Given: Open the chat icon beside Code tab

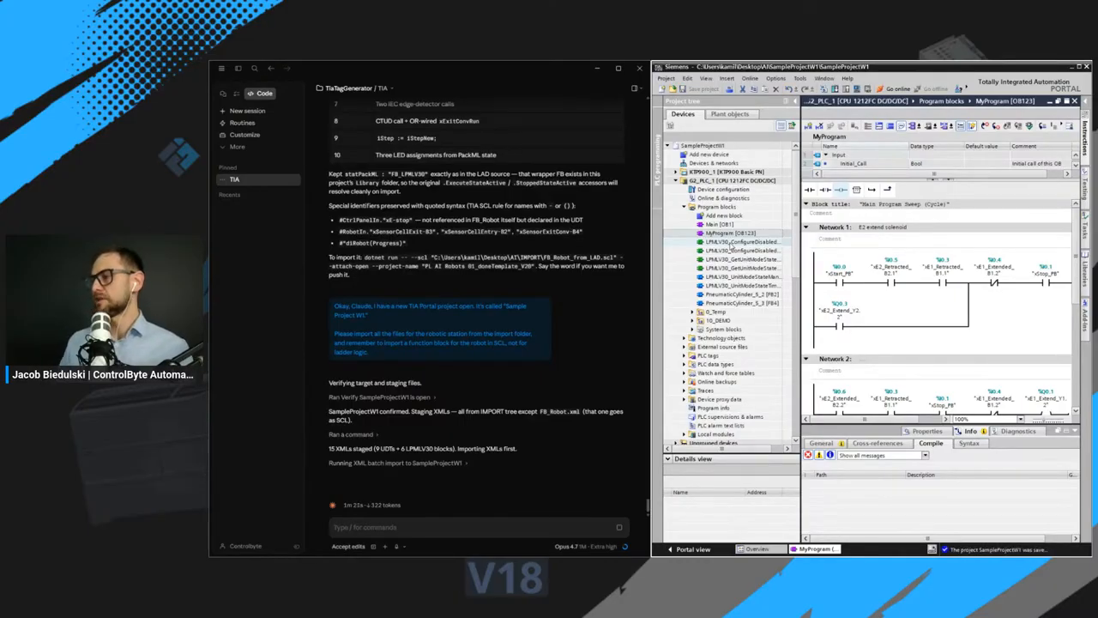Looking at the screenshot, I should click(223, 94).
